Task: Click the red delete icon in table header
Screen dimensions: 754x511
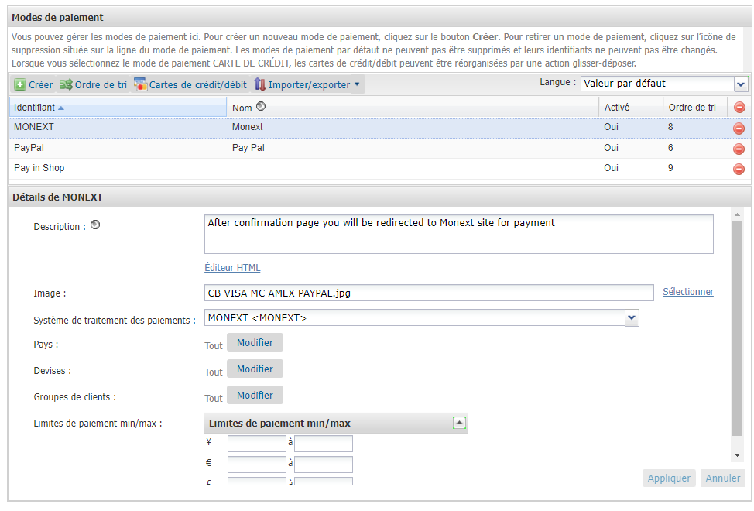Action: coord(739,108)
